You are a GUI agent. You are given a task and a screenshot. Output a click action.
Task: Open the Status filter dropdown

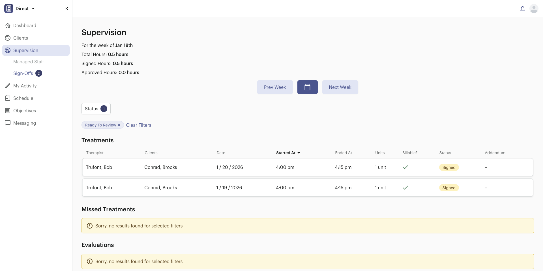[96, 109]
